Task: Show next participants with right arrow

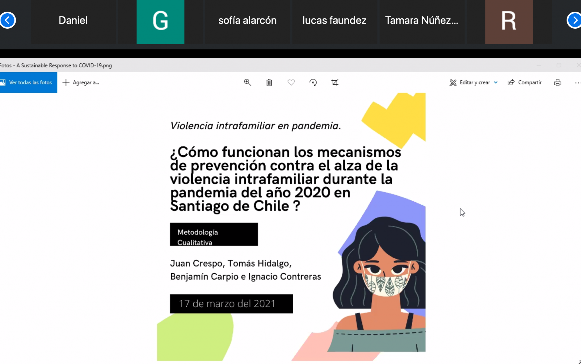Action: (x=574, y=20)
